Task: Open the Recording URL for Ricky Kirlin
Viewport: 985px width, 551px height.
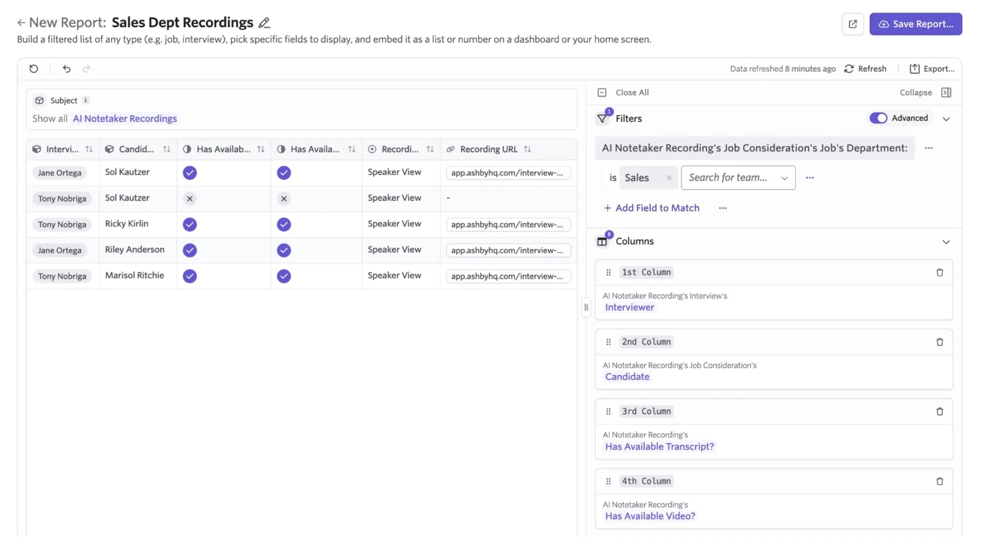Action: tap(508, 224)
